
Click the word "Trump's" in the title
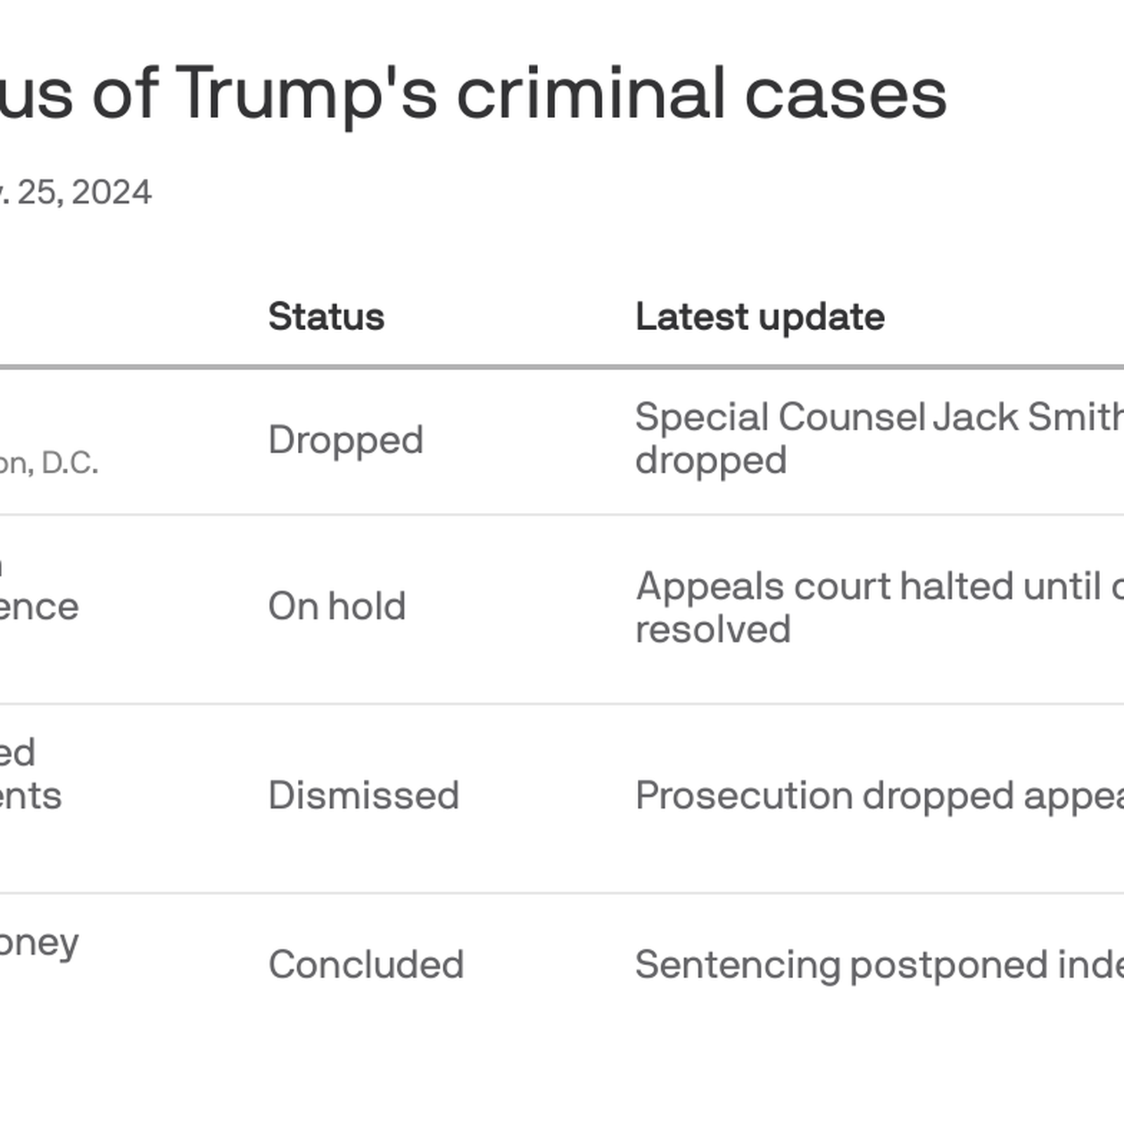306,93
